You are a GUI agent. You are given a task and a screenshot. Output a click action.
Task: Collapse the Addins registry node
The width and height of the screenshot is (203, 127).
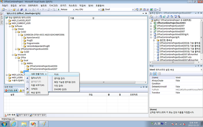click(22, 63)
